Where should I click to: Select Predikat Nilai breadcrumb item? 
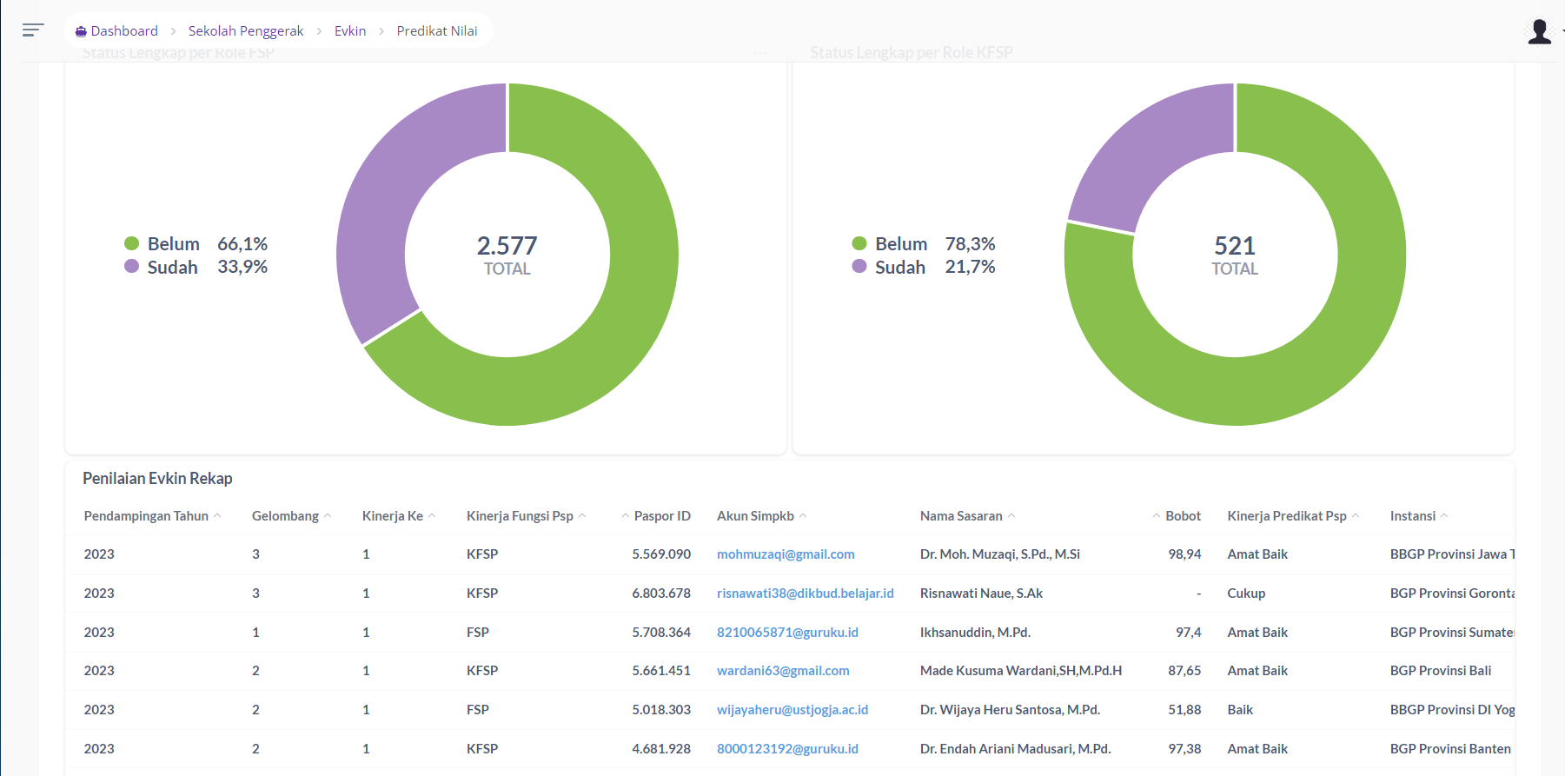[x=437, y=31]
